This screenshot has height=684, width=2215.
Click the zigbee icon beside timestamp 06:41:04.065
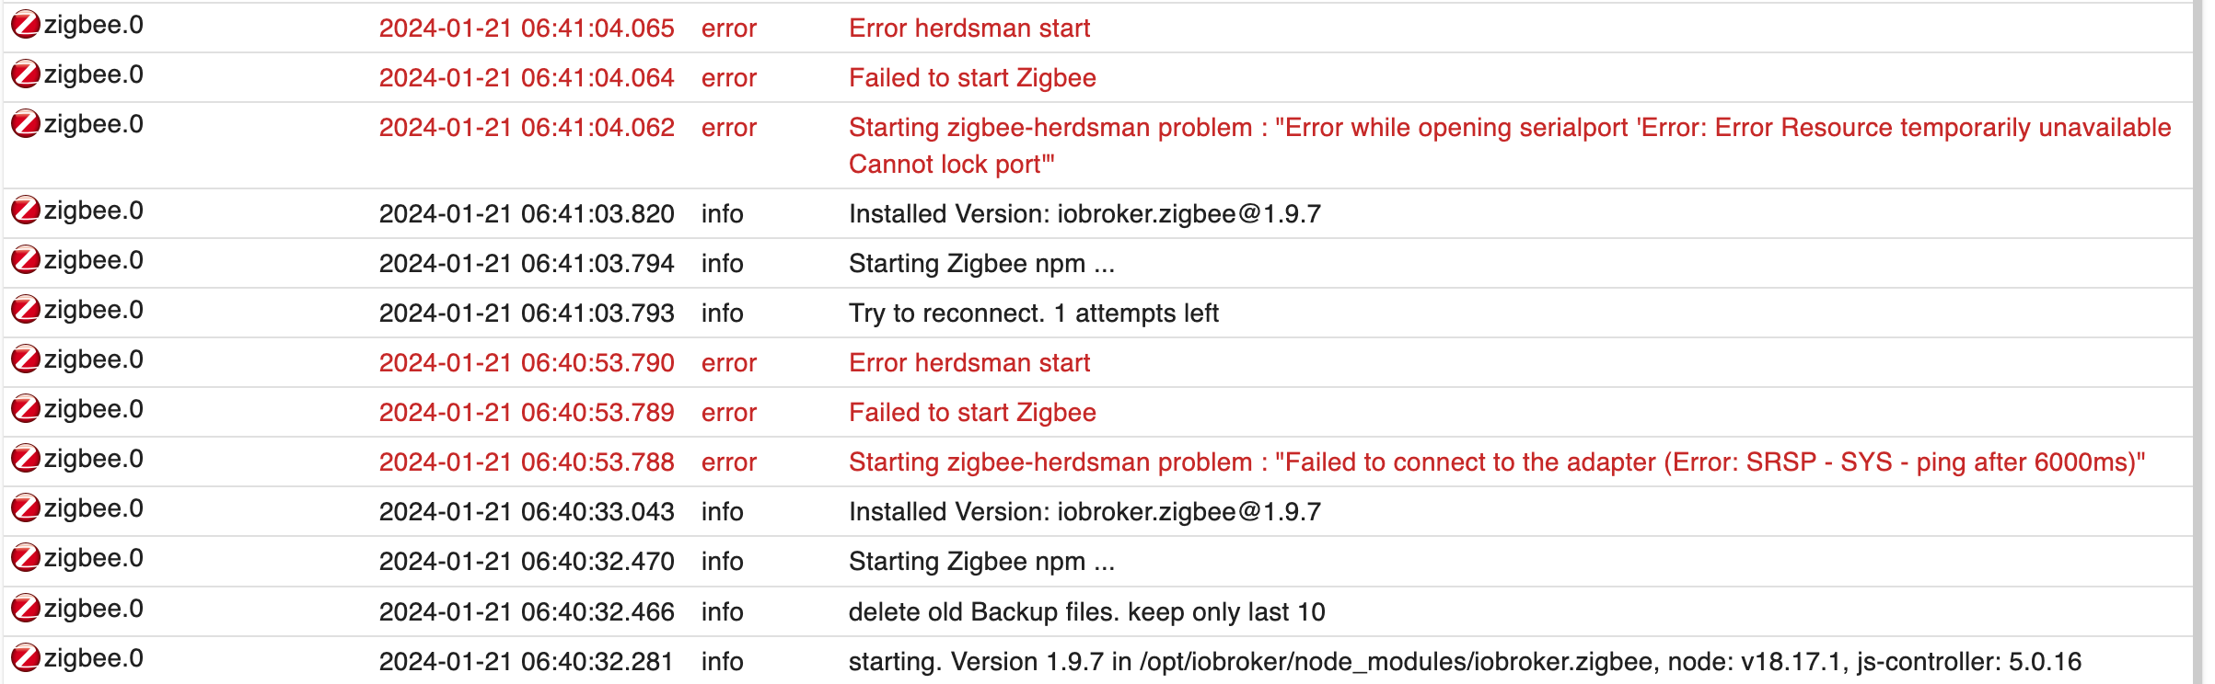(x=26, y=25)
